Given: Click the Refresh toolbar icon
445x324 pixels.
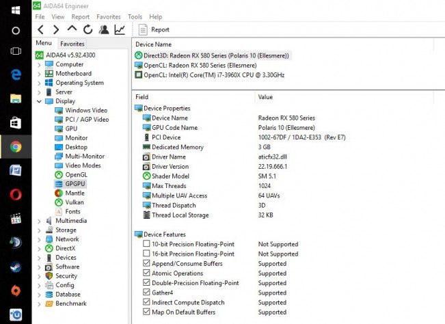Looking at the screenshot, I should coord(88,29).
